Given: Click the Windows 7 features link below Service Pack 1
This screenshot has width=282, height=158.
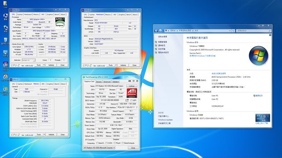Looking at the screenshot, I should tap(202, 56).
